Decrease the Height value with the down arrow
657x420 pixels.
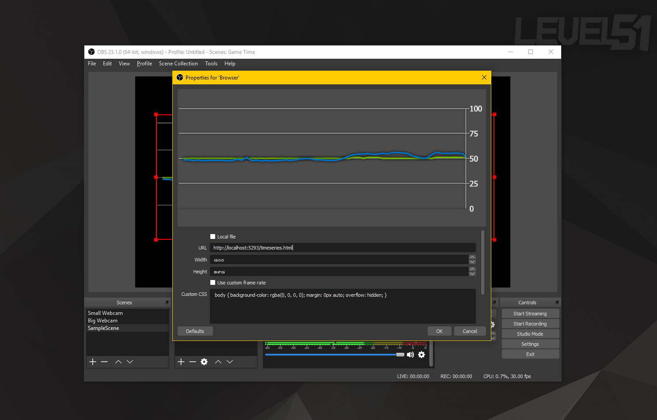point(472,274)
